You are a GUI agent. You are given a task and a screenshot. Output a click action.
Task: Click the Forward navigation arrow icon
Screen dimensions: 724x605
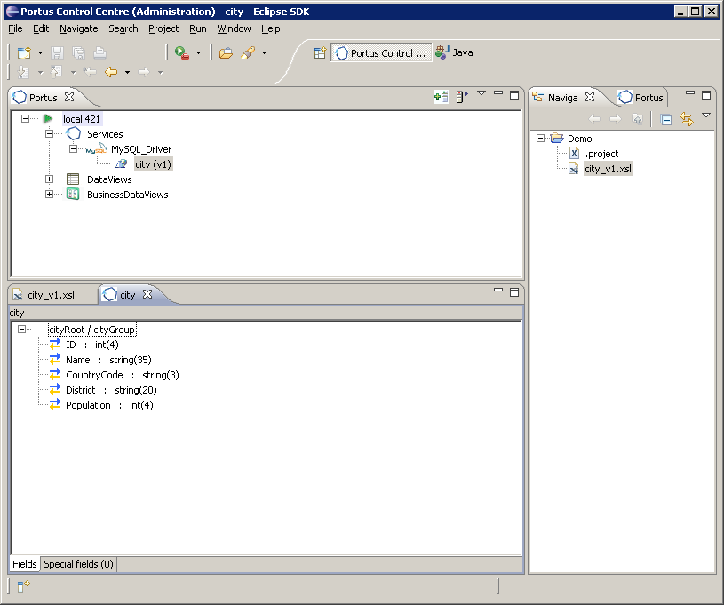point(144,72)
